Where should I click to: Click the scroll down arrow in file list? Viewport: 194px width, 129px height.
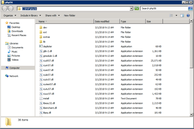pos(191,114)
